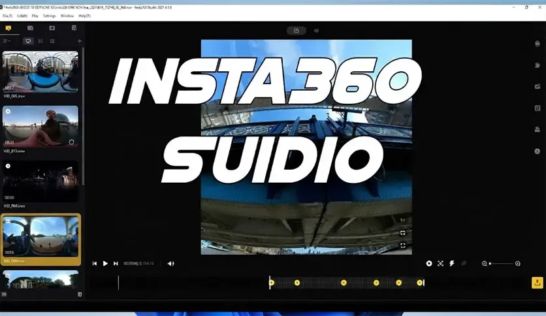The height and width of the screenshot is (316, 546).
Task: Click the bottom-left icon of media panel
Action: (x=4, y=294)
